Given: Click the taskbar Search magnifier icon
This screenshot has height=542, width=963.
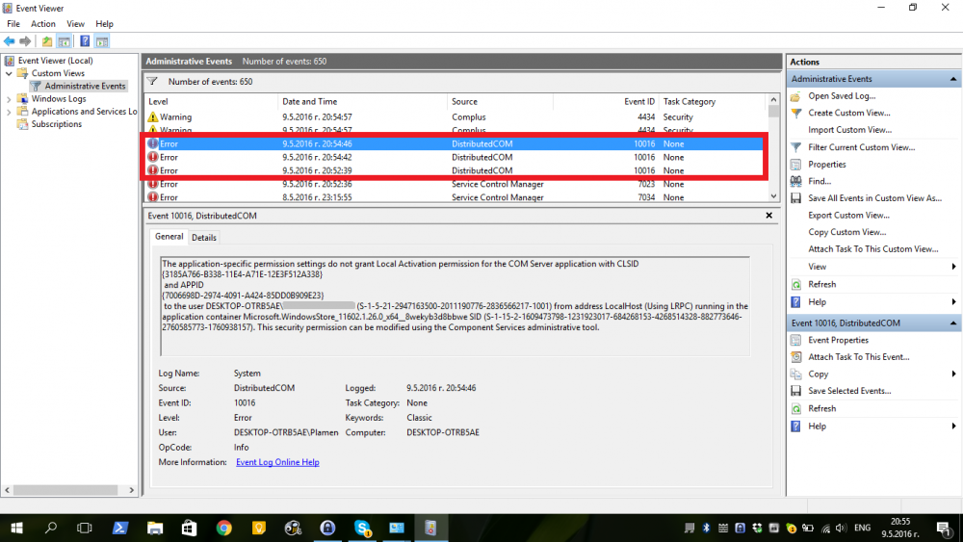Looking at the screenshot, I should click(x=51, y=528).
